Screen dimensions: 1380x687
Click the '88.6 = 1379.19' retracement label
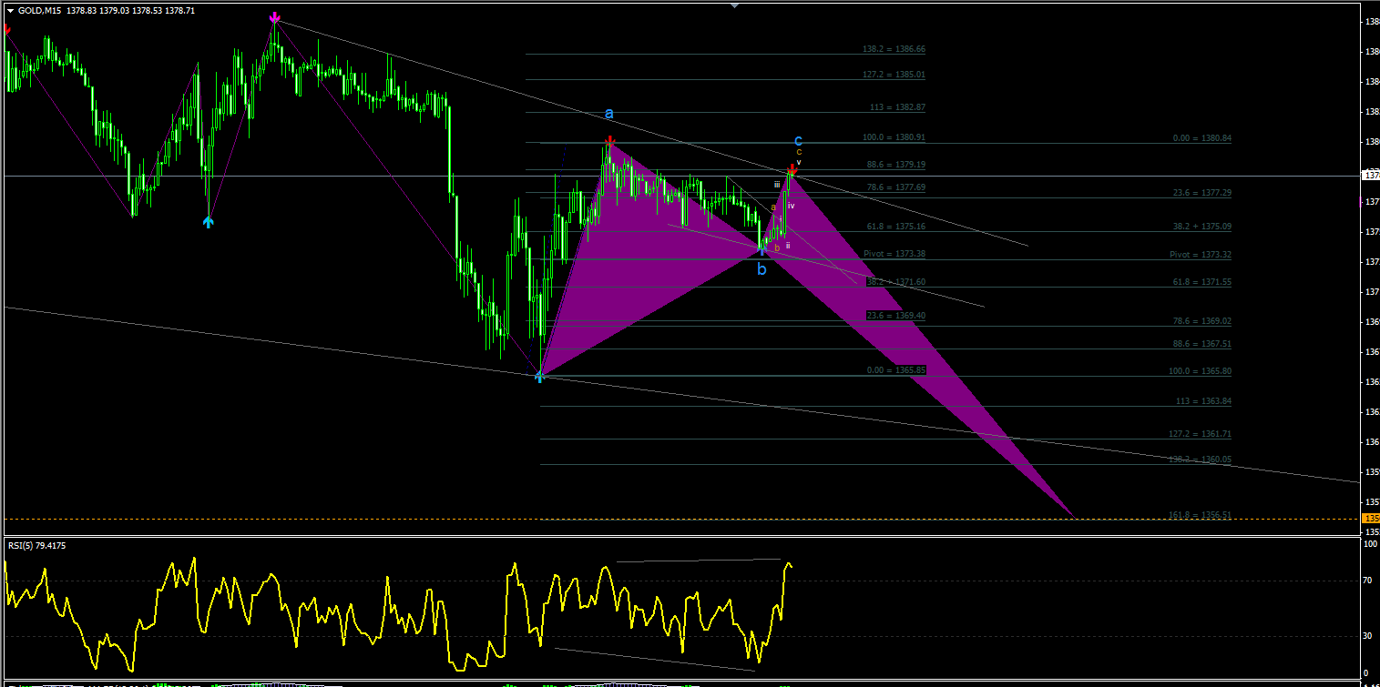pyautogui.click(x=896, y=165)
